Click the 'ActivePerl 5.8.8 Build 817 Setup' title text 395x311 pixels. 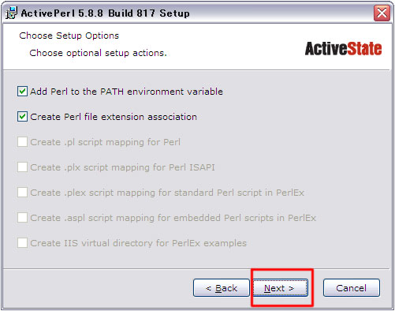tap(105, 13)
